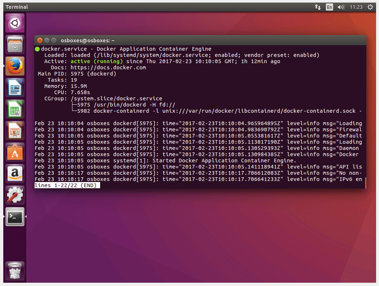The width and height of the screenshot is (379, 286).
Task: Click the Amazon launcher icon
Action: coord(15,173)
